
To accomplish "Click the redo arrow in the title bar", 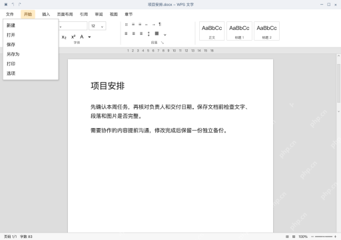I will click(x=19, y=5).
